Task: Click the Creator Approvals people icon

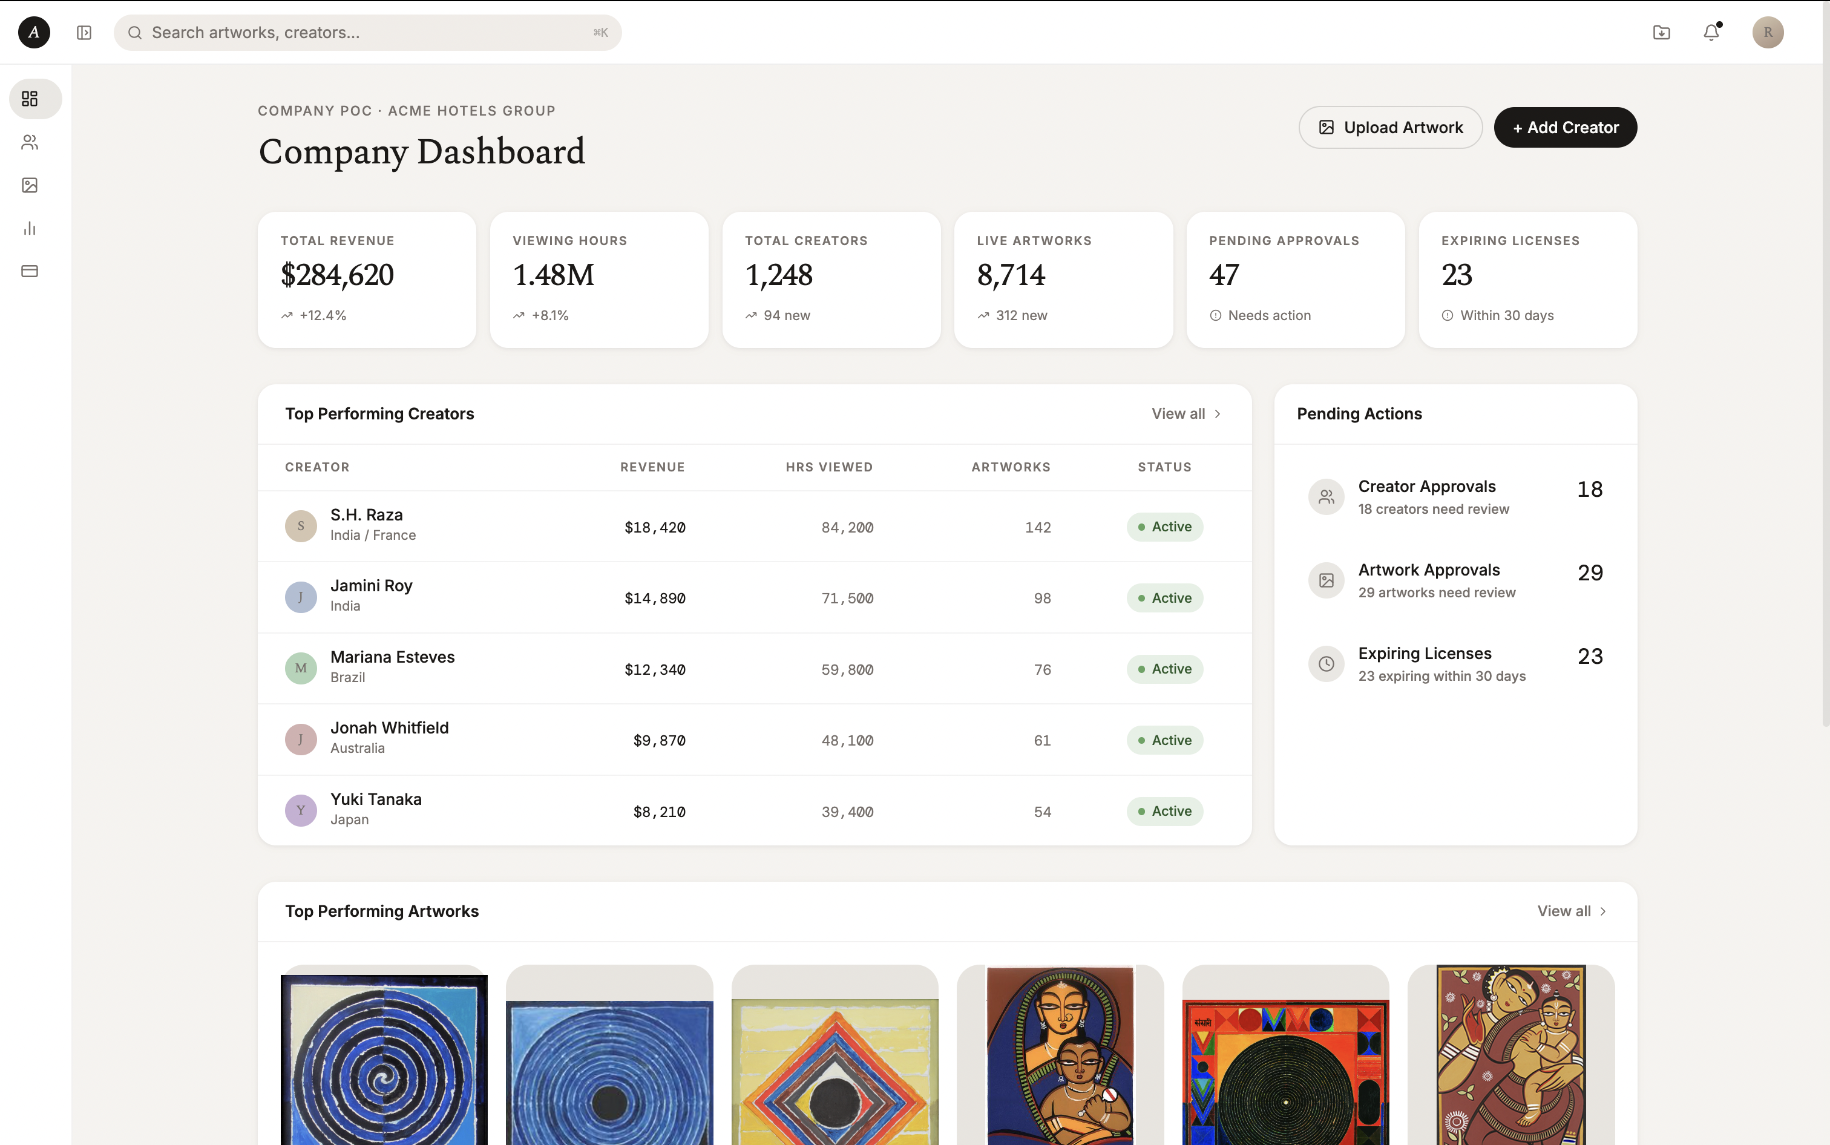Action: (x=1326, y=497)
